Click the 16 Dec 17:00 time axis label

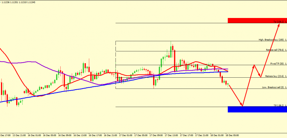click(96, 135)
